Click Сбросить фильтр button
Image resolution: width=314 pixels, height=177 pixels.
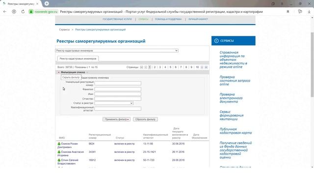tap(145, 119)
